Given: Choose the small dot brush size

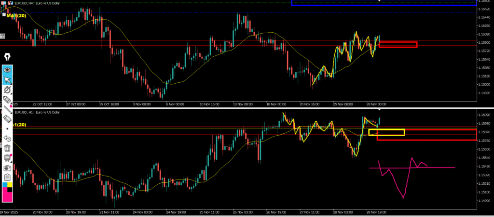Looking at the screenshot, I should pyautogui.click(x=7, y=129).
